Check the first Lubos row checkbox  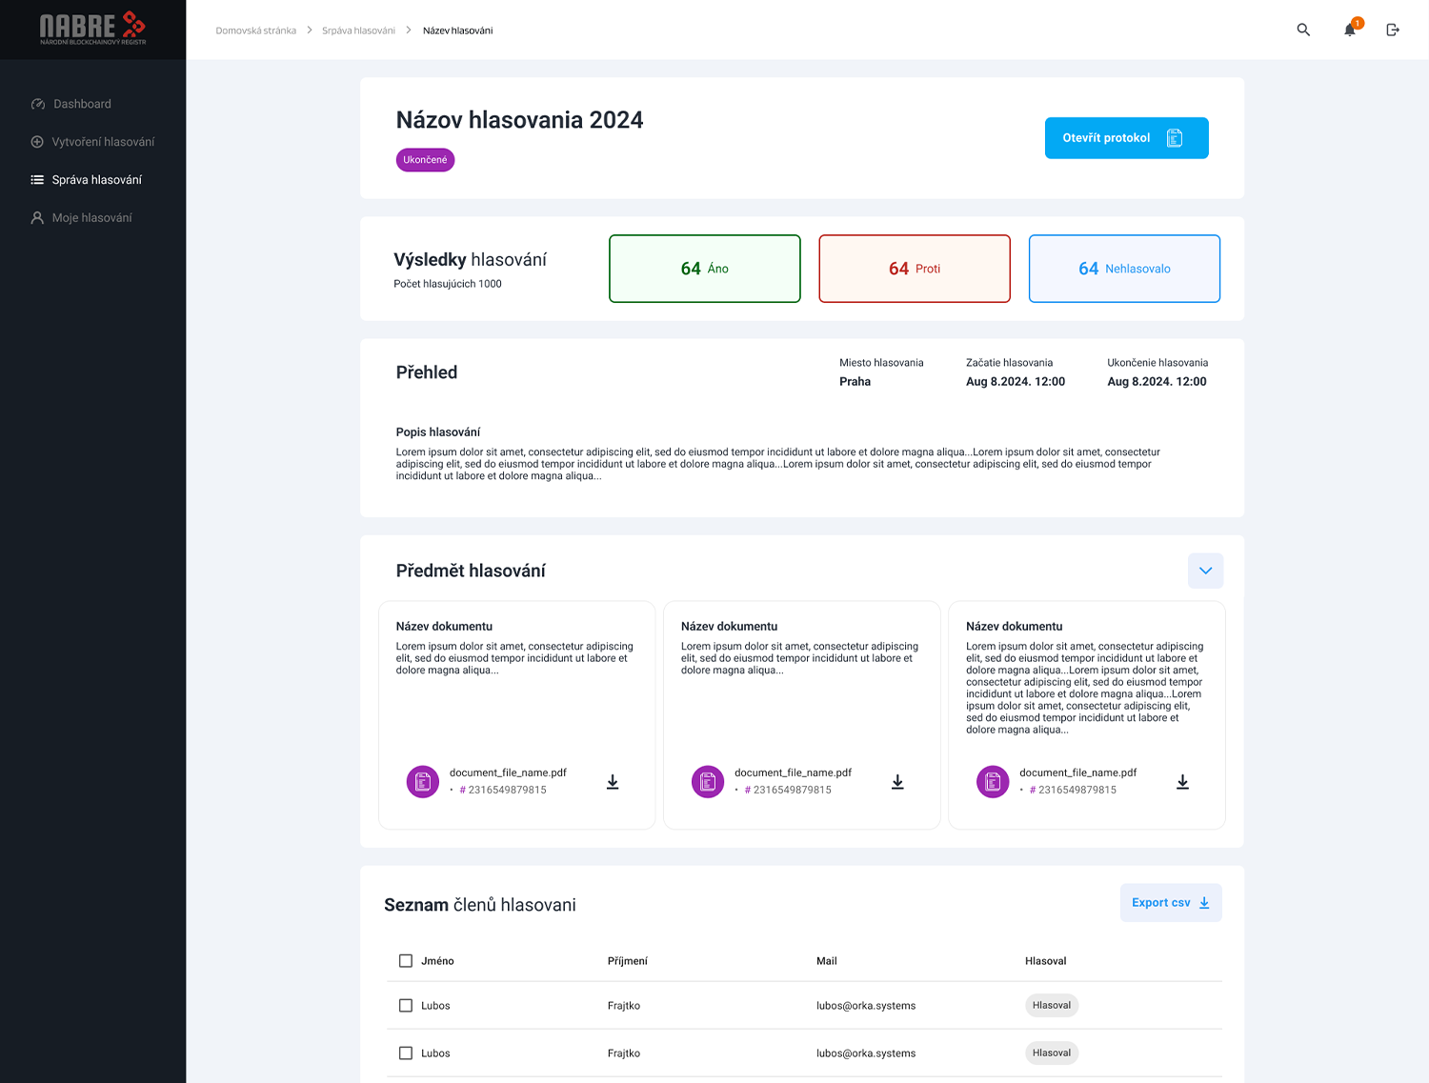coord(406,1006)
